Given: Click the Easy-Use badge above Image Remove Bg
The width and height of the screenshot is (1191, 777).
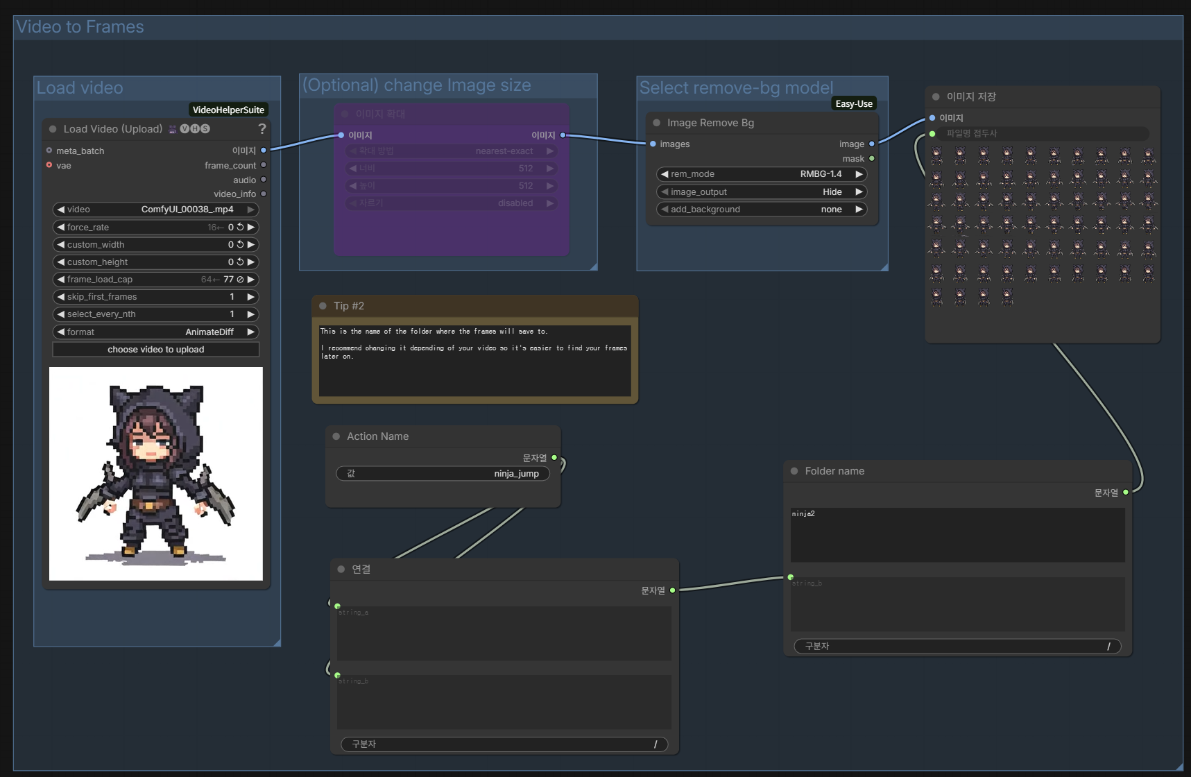Looking at the screenshot, I should [854, 103].
